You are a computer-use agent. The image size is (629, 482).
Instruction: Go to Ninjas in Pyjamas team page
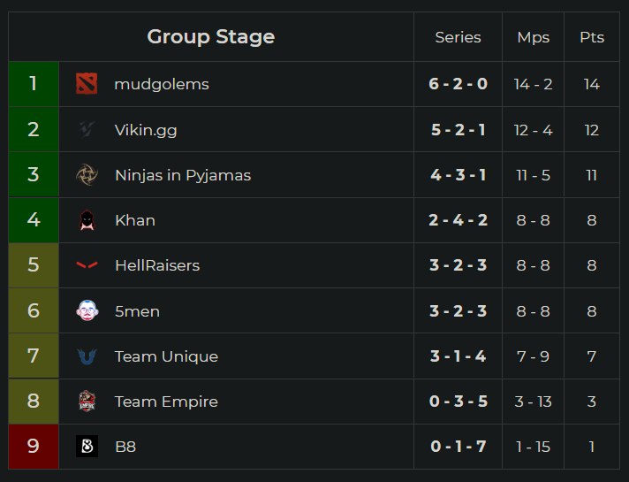click(x=183, y=175)
